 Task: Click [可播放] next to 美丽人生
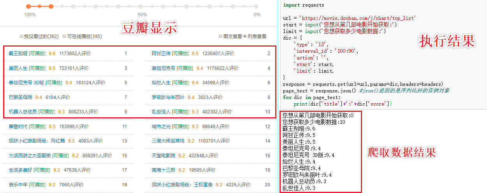coord(37,68)
